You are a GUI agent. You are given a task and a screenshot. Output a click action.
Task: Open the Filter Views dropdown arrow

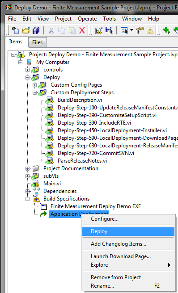(131, 30)
